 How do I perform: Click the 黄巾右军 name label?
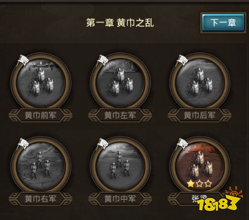41,199
